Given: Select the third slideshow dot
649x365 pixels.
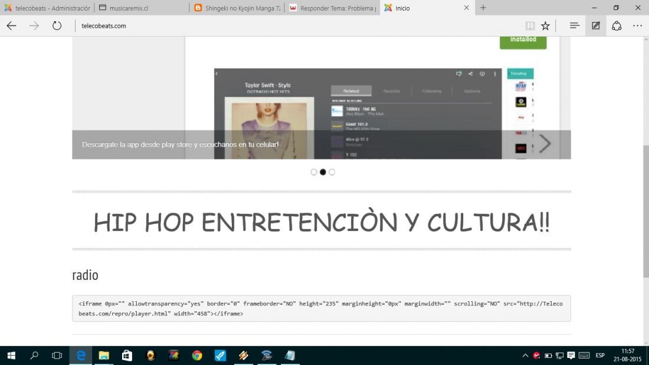Looking at the screenshot, I should click(332, 172).
